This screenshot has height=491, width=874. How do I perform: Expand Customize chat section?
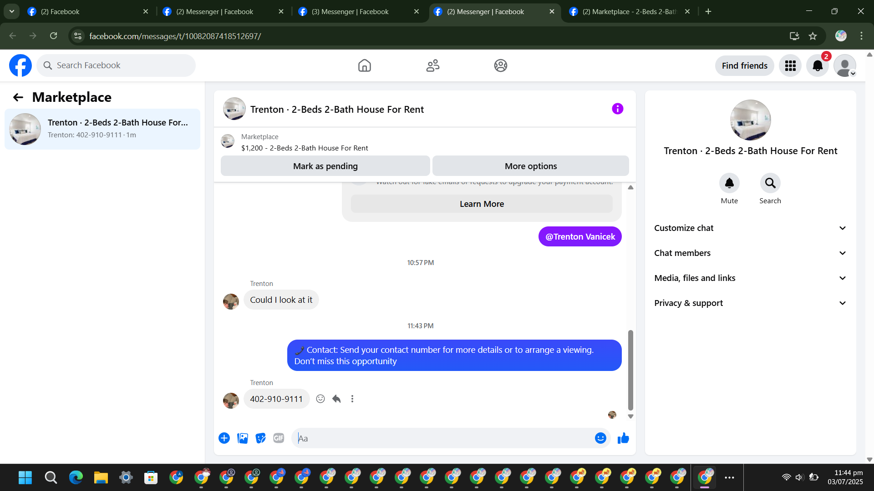pos(750,228)
